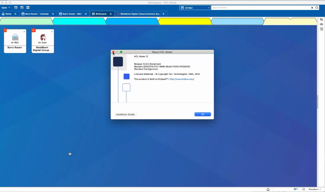
Task: Click the magnifier search icon
Action: (x=316, y=8)
